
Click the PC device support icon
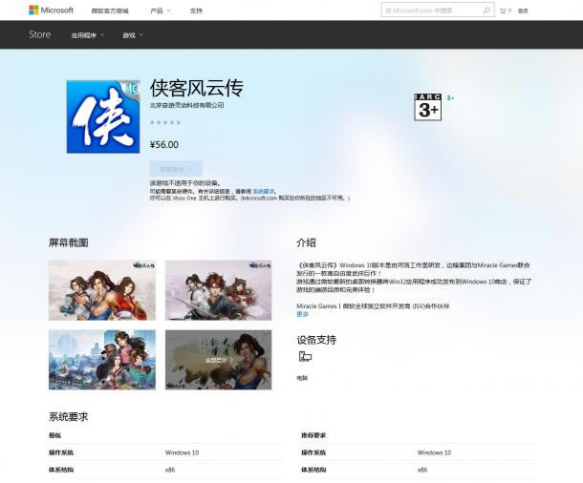click(x=305, y=357)
